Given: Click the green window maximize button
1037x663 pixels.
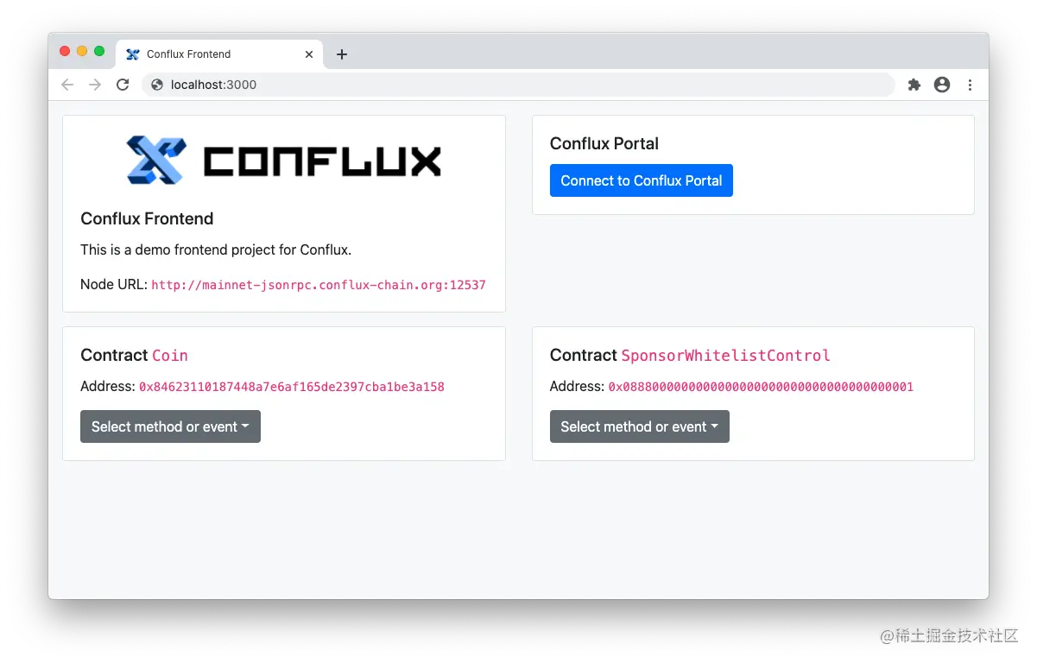Looking at the screenshot, I should coord(99,51).
